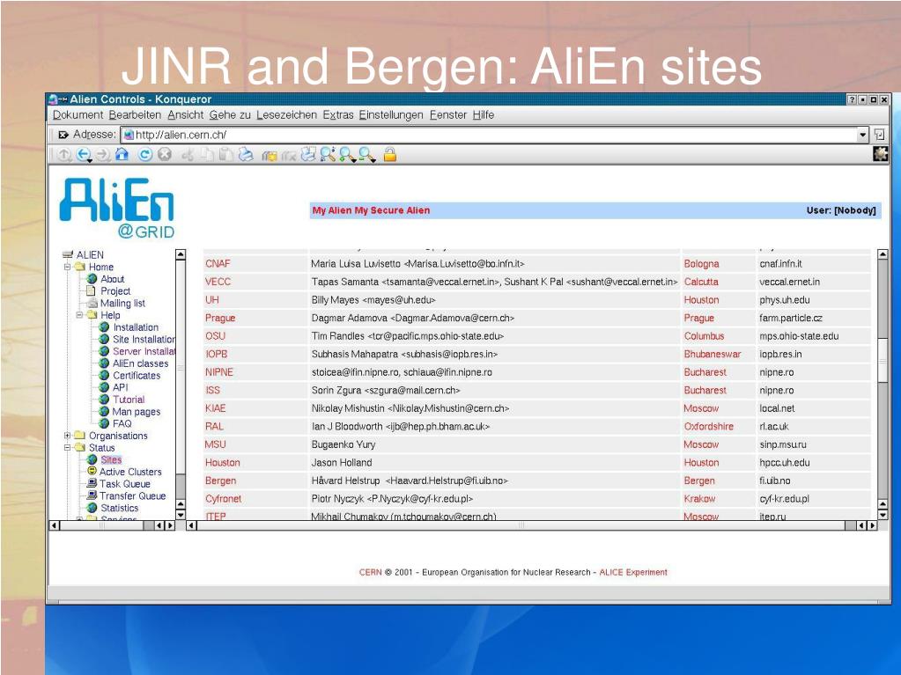
Task: Click the document icon beside Project
Action: point(92,290)
